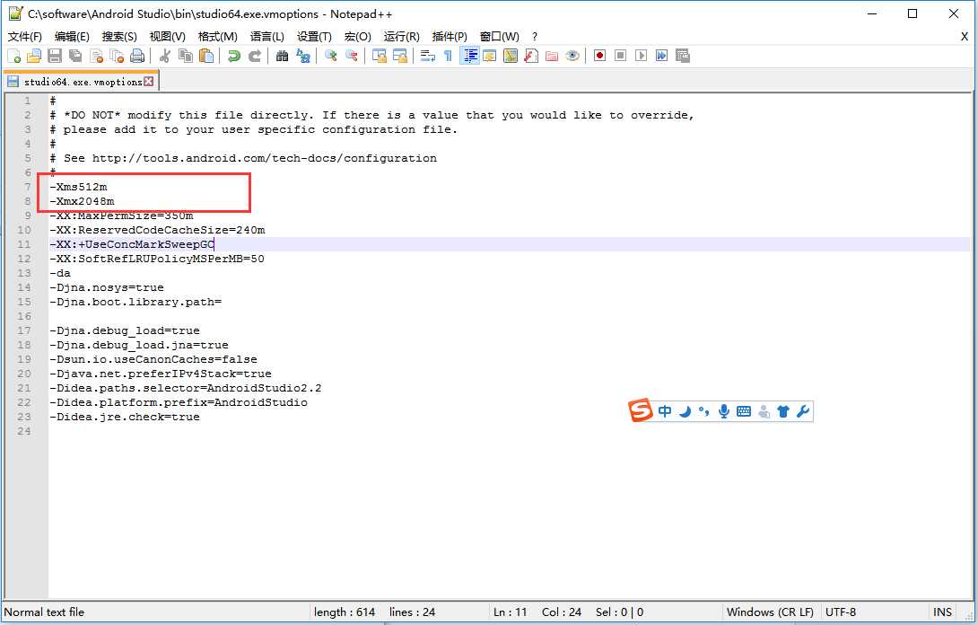
Task: Click the Sogou shirt skin icon
Action: (783, 411)
